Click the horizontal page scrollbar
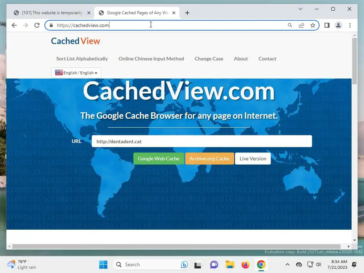Image resolution: width=364 pixels, height=273 pixels. tap(176, 247)
